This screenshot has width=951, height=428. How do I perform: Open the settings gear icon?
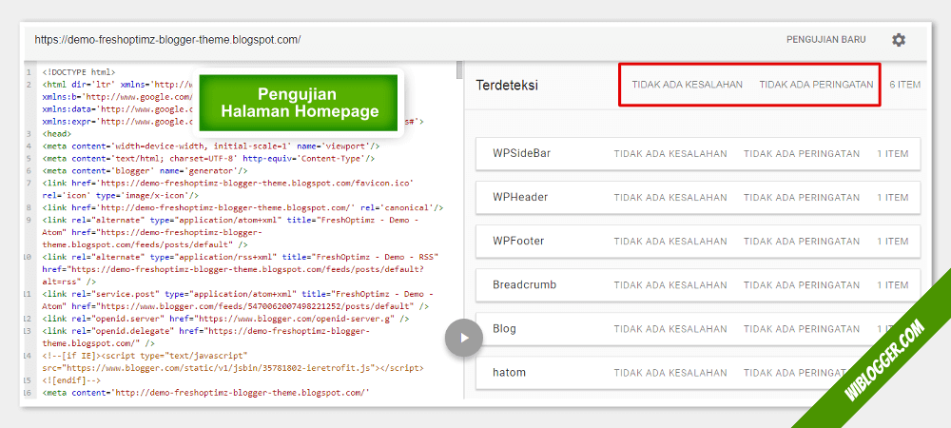click(899, 40)
